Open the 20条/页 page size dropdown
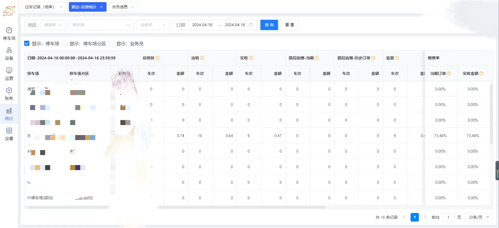This screenshot has height=228, width=499. pyautogui.click(x=478, y=217)
